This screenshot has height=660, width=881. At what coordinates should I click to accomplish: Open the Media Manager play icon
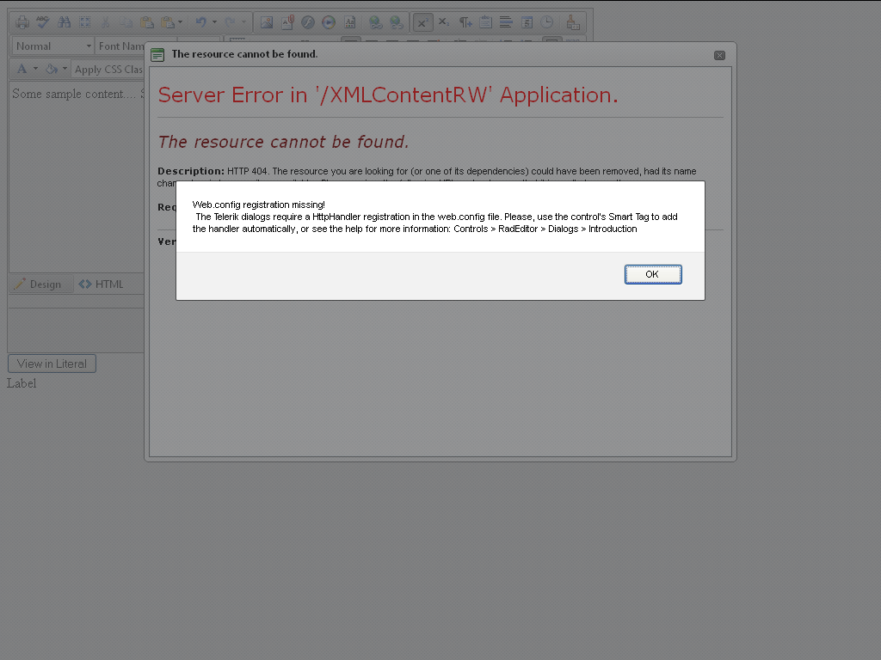[329, 22]
